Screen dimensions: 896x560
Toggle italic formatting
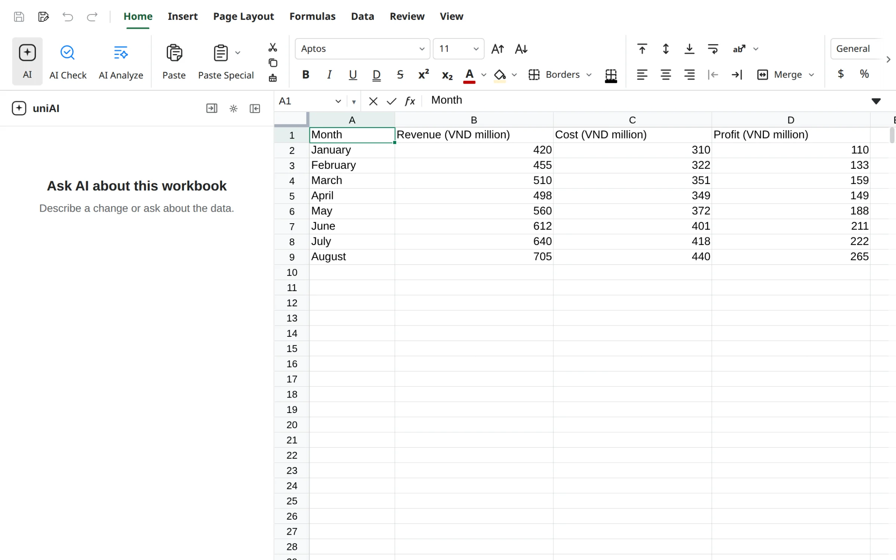click(329, 75)
